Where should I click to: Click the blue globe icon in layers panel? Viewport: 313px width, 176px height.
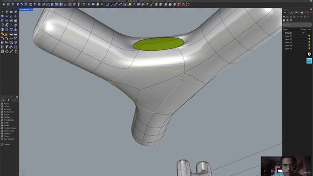[291, 21]
